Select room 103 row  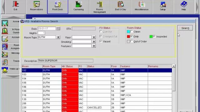point(97,74)
